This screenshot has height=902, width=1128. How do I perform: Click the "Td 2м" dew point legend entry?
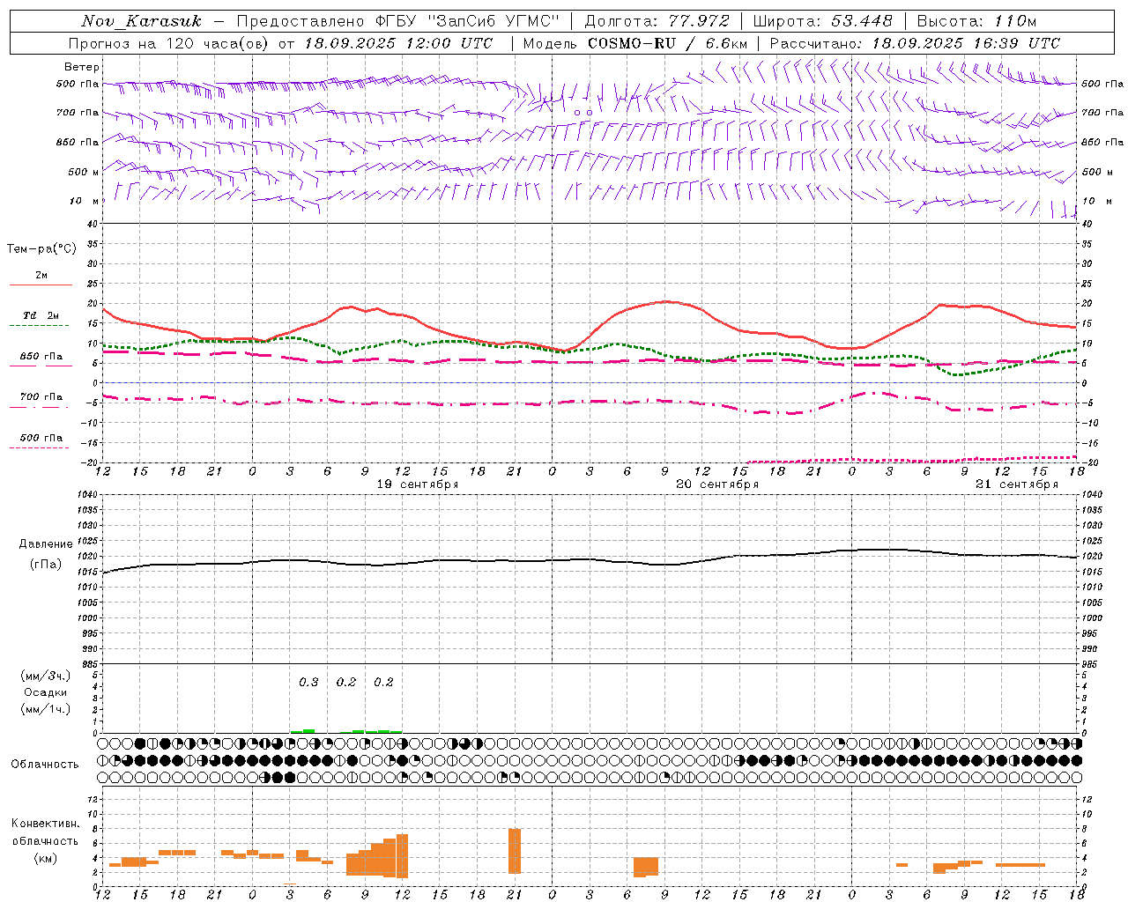[41, 315]
